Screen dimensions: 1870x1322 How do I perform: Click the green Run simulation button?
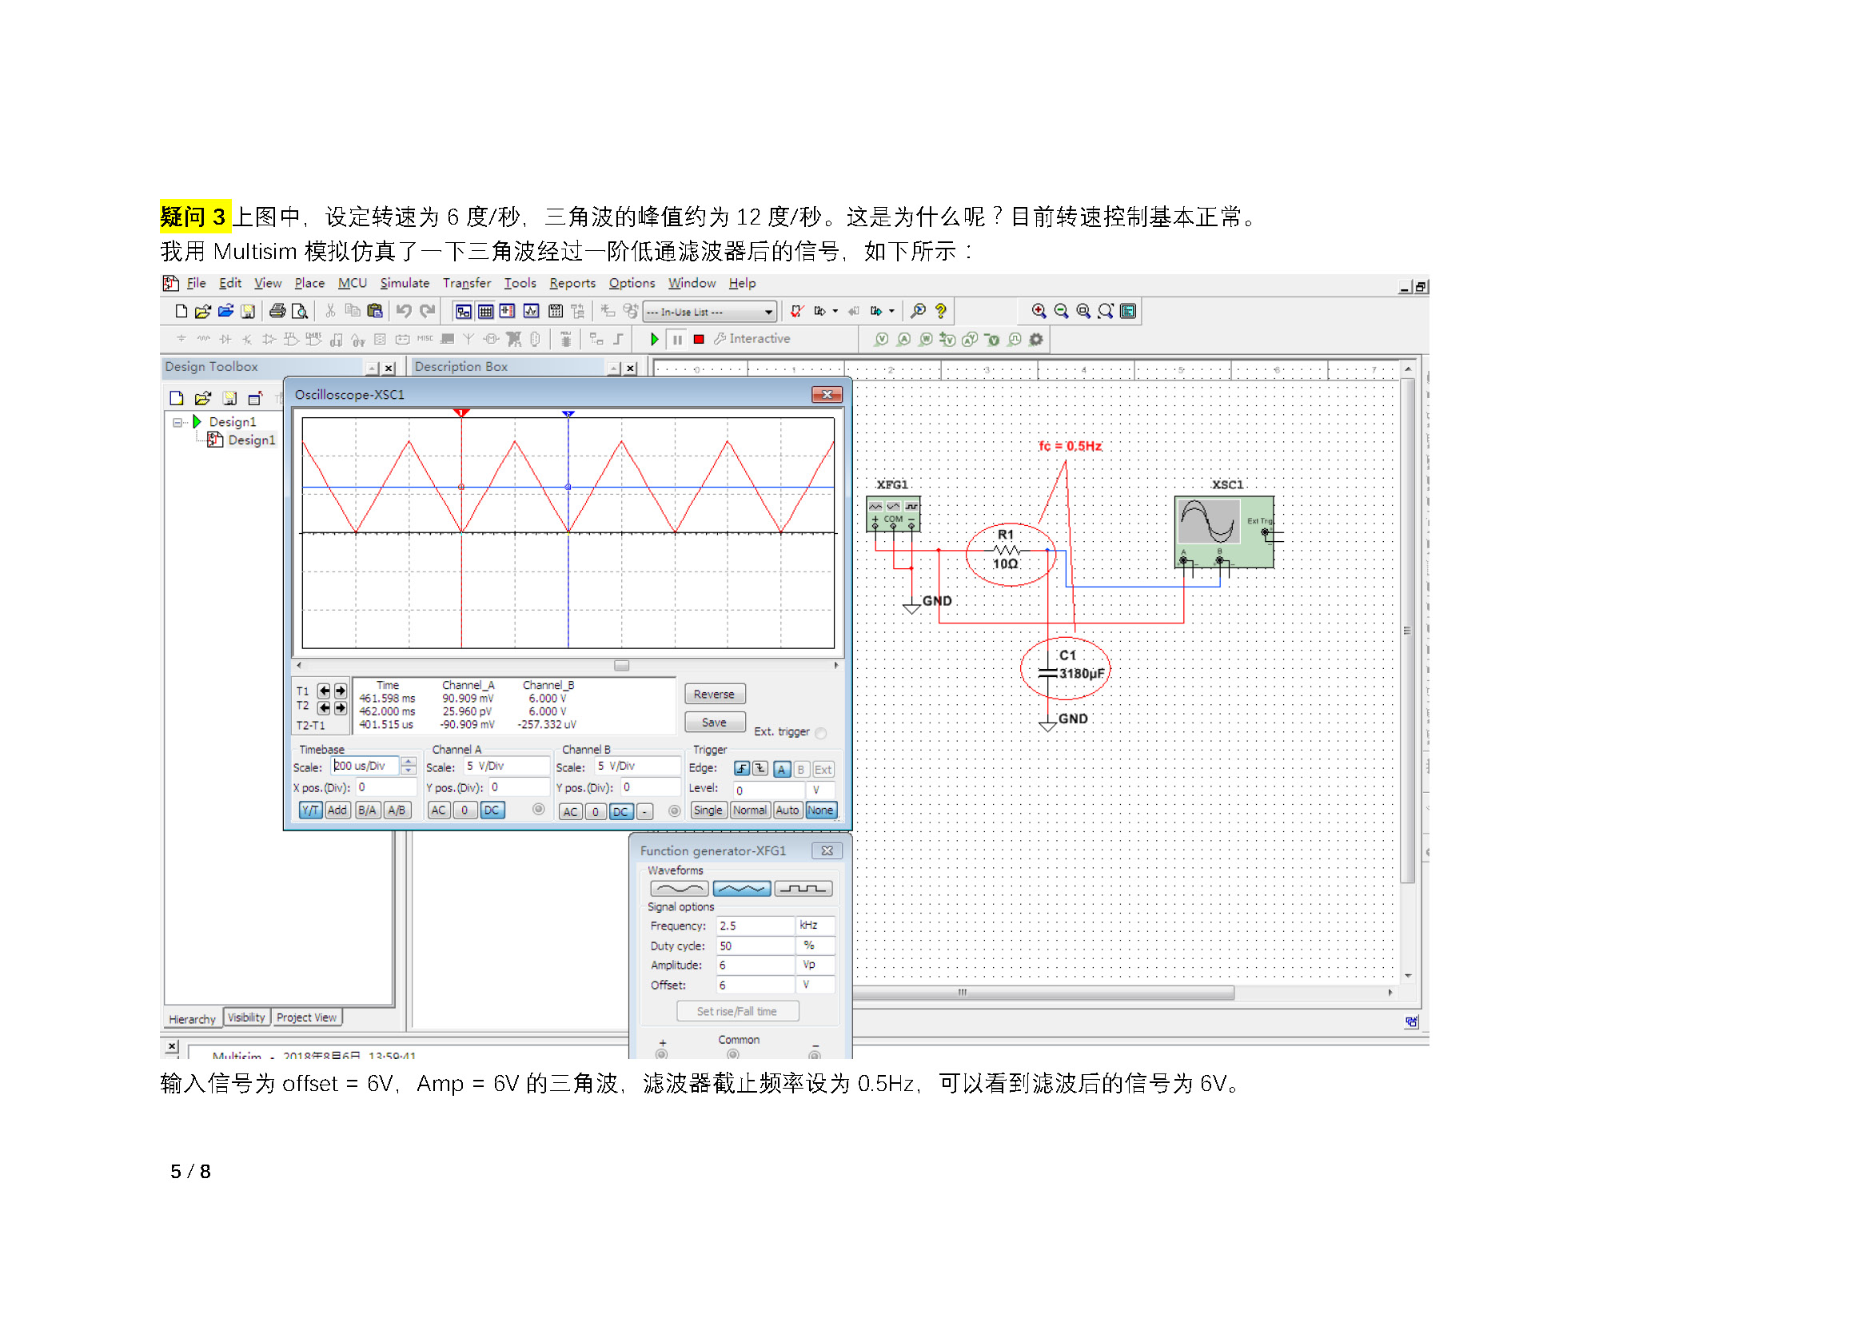tap(654, 340)
